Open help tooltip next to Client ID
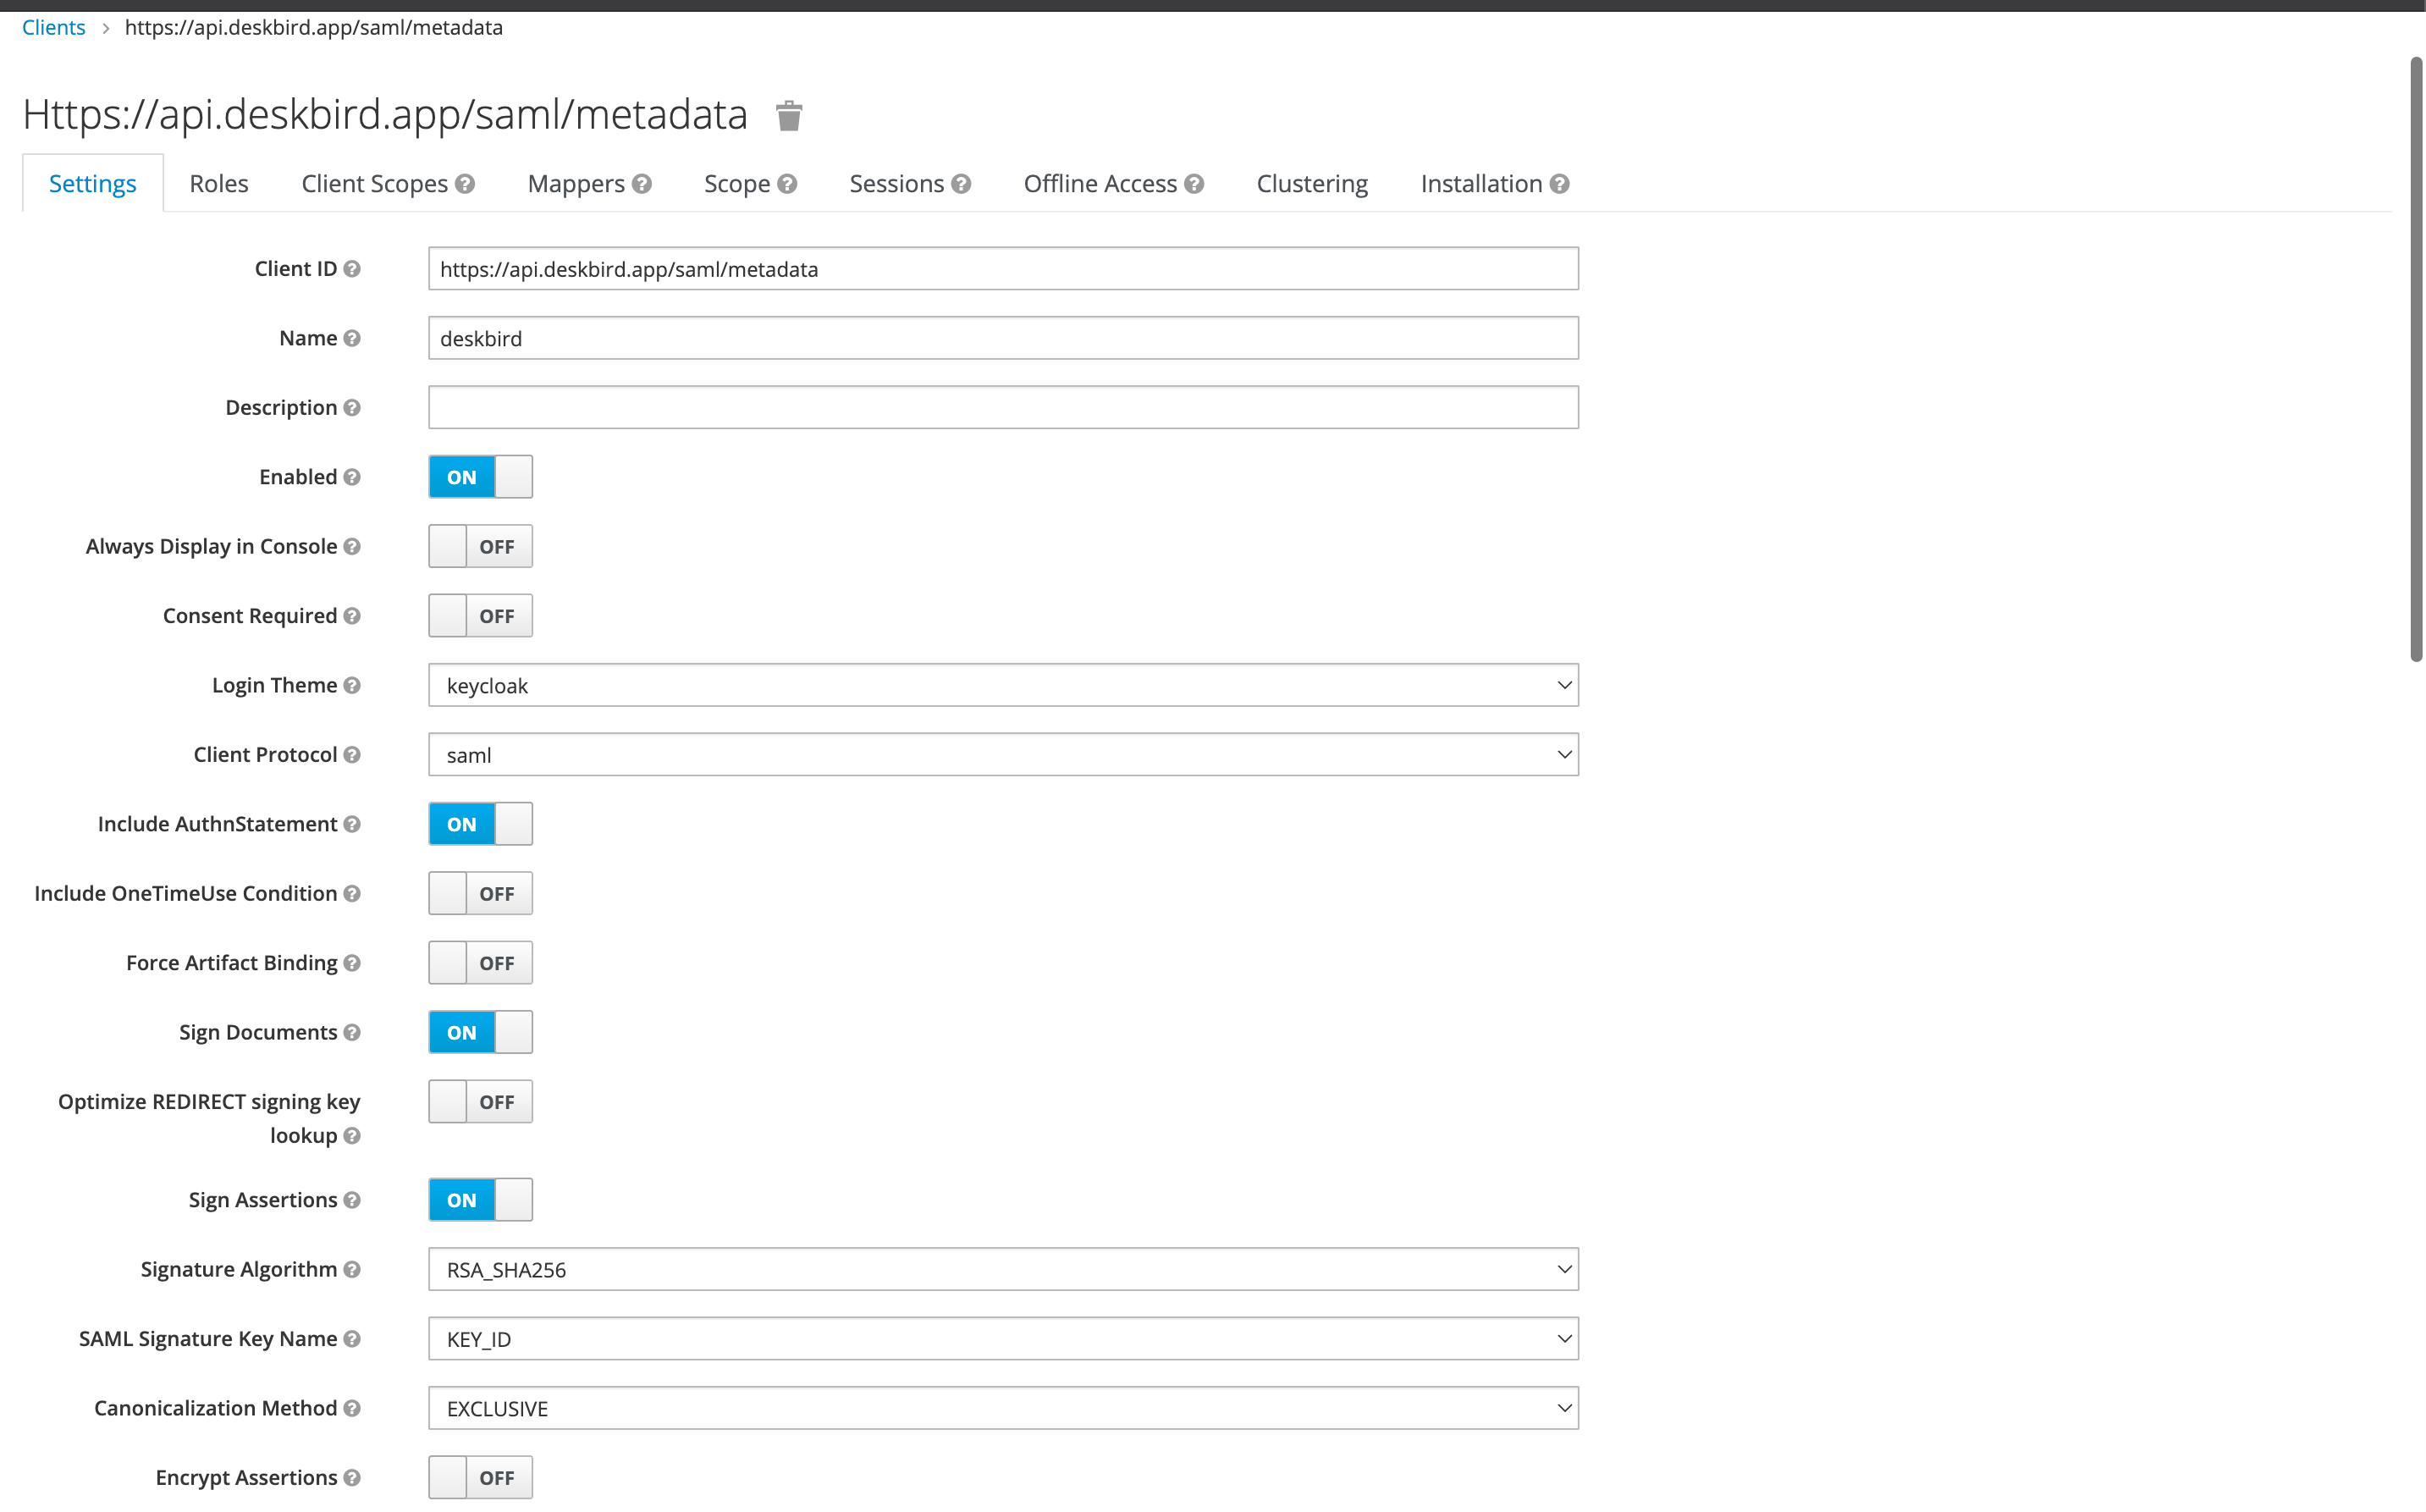This screenshot has width=2426, height=1512. point(352,268)
